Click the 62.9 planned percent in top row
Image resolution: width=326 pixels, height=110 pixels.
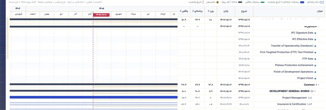click(x=197, y=20)
